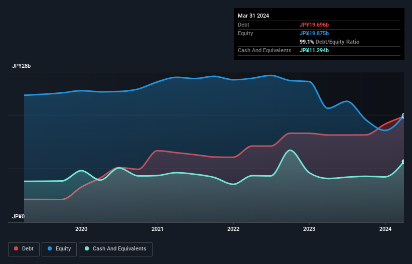Click the JP¥11.294b cash value
The image size is (412, 264).
[314, 50]
